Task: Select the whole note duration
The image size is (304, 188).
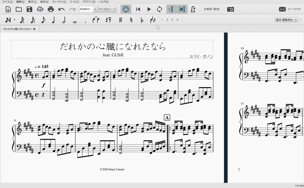Action: click(x=75, y=22)
